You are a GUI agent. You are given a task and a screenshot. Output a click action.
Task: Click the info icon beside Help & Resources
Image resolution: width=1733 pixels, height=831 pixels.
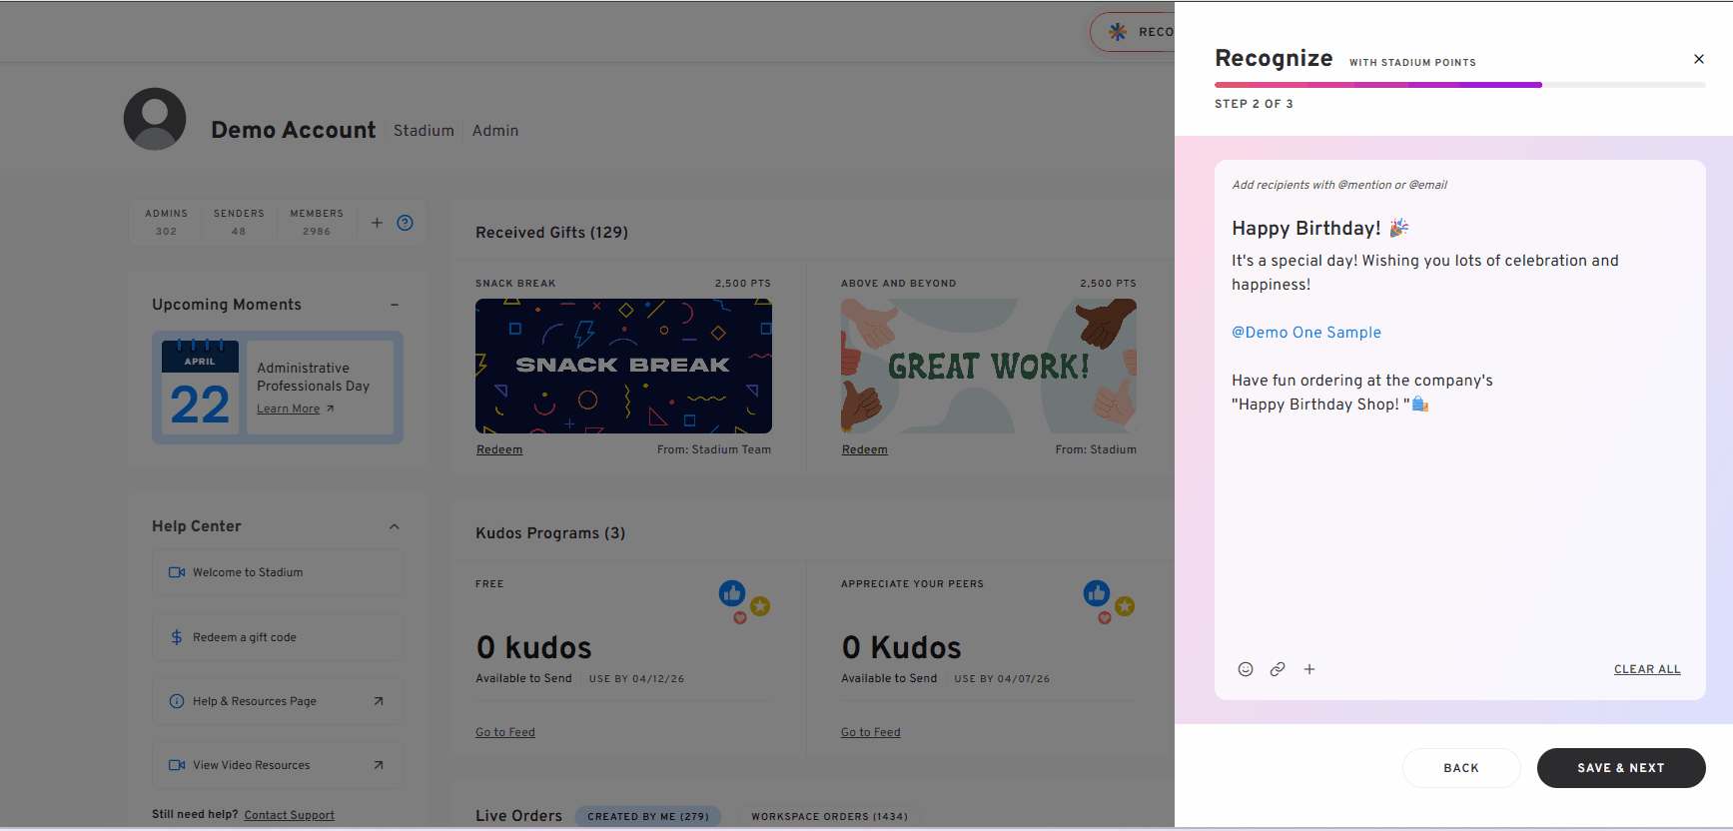tap(177, 701)
